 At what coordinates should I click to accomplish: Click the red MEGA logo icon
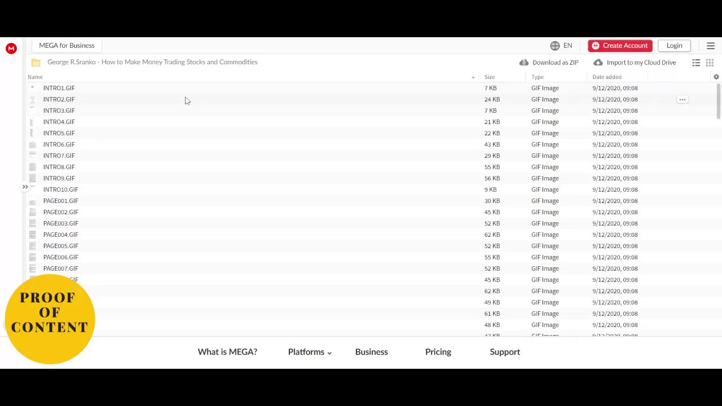coord(11,48)
